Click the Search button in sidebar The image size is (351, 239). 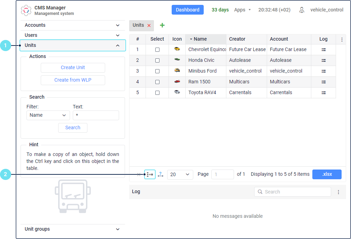pyautogui.click(x=73, y=128)
